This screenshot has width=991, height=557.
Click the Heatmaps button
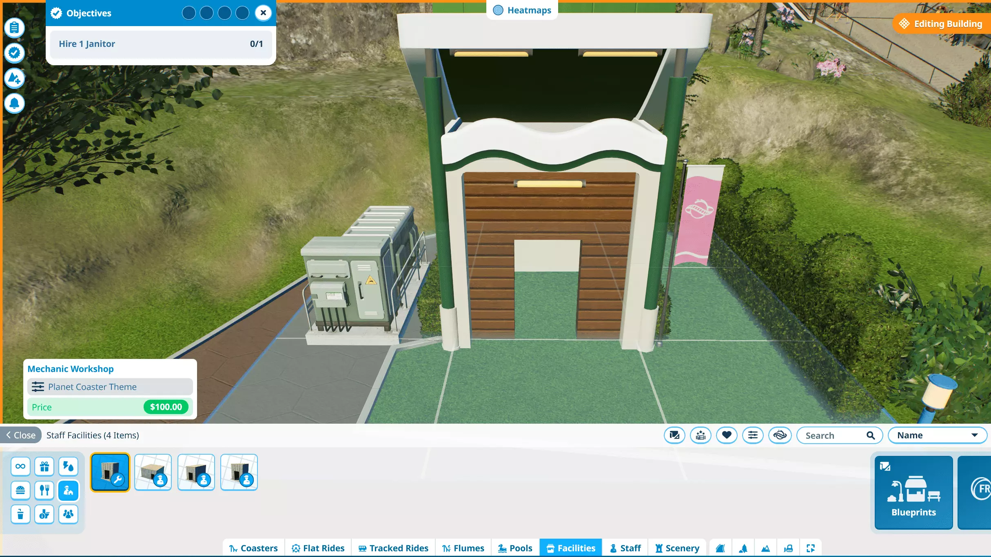pyautogui.click(x=522, y=10)
